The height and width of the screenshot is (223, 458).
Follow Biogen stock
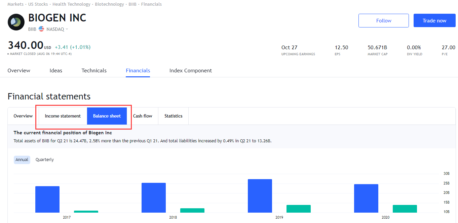pyautogui.click(x=383, y=20)
